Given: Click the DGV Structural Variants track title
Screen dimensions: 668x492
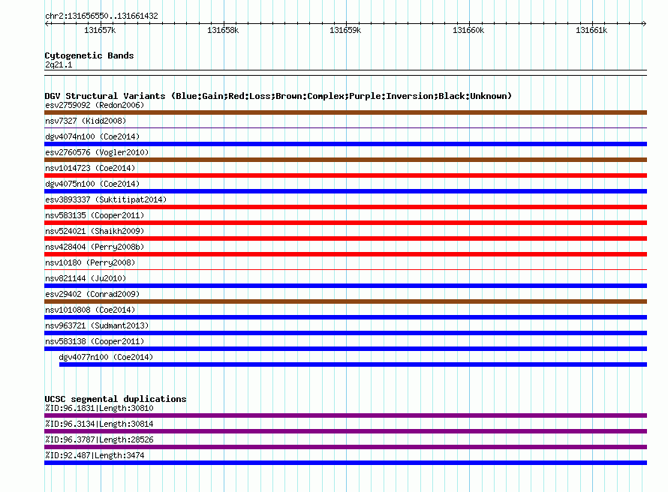Looking at the screenshot, I should coord(278,96).
